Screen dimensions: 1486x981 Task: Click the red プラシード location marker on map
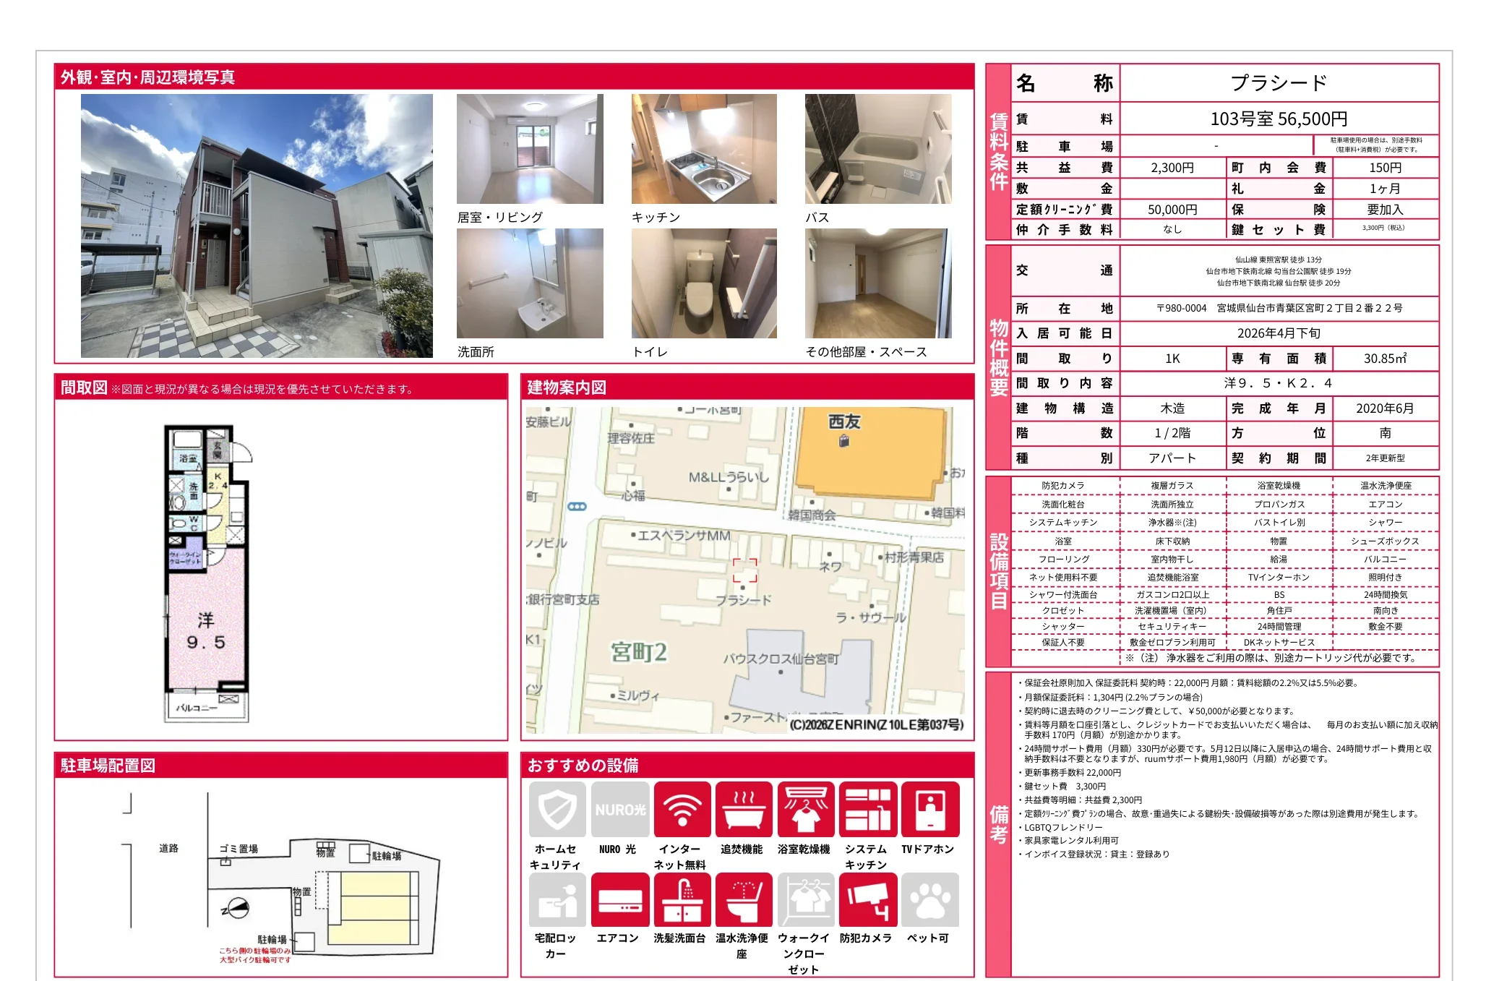[744, 570]
